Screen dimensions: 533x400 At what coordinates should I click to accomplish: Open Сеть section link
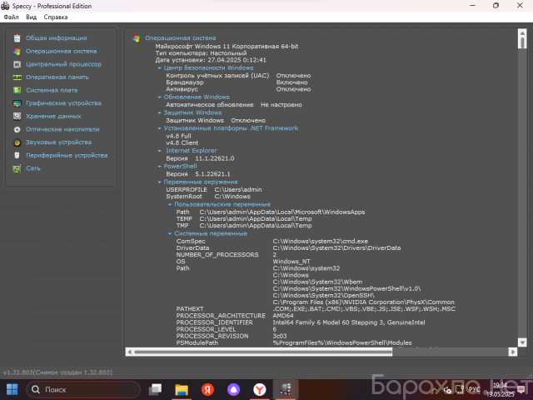pos(33,168)
